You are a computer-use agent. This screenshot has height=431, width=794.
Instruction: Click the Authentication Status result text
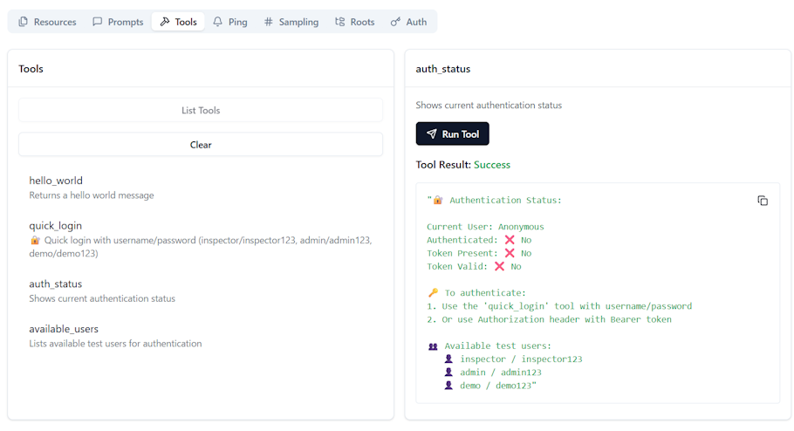pyautogui.click(x=505, y=201)
